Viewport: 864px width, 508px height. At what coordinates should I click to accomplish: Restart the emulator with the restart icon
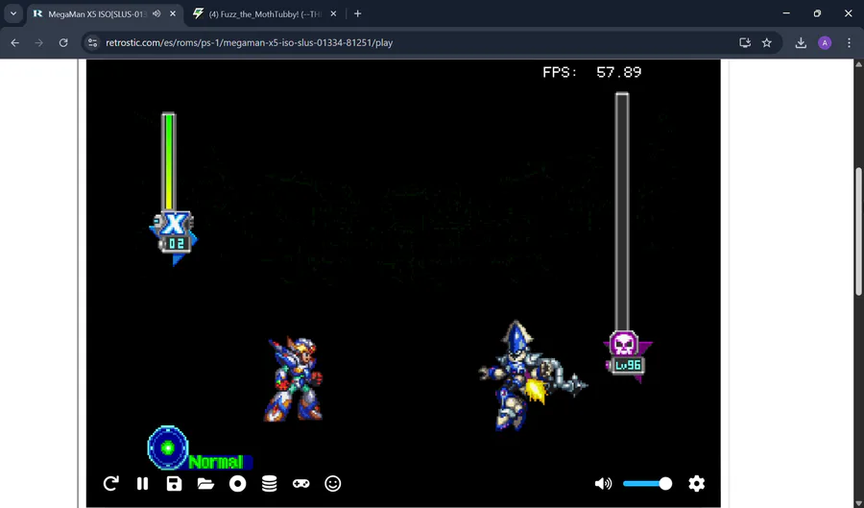pyautogui.click(x=110, y=484)
